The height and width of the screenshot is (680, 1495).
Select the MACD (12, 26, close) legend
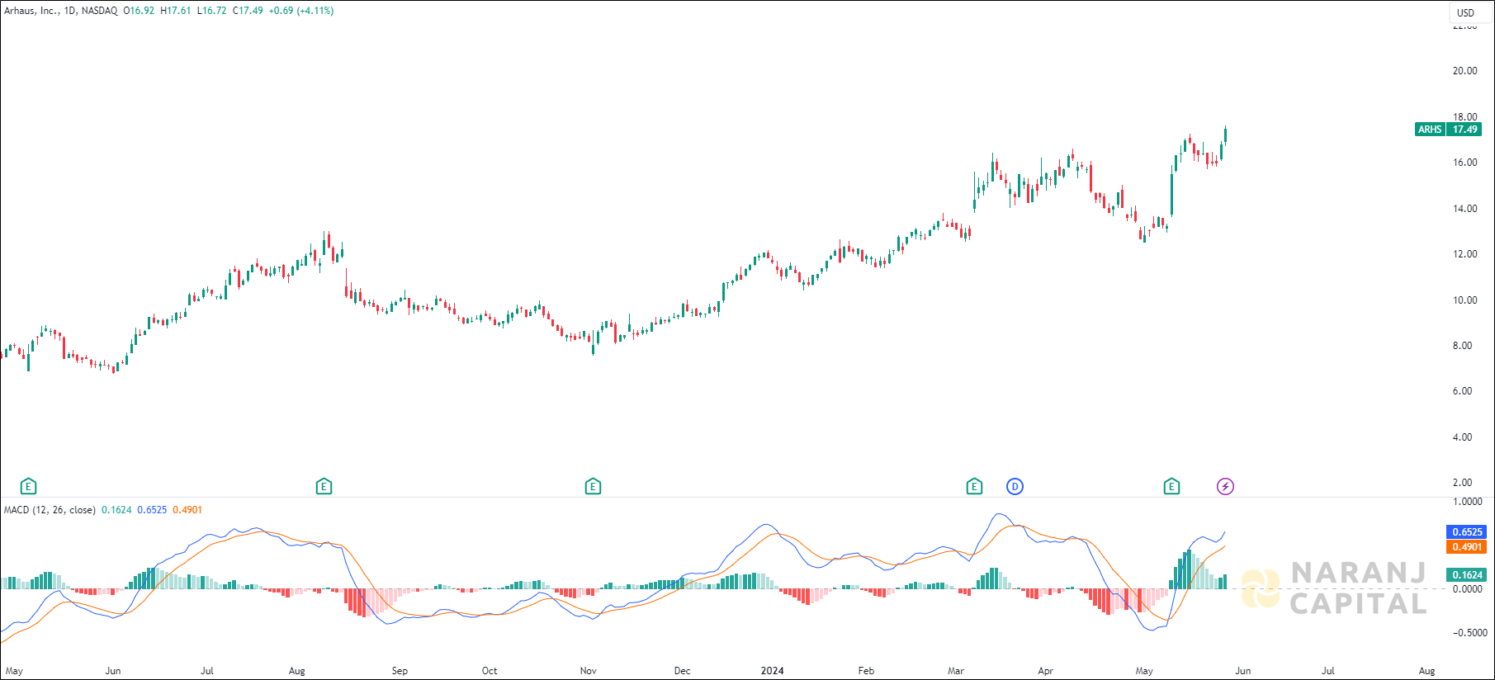50,510
